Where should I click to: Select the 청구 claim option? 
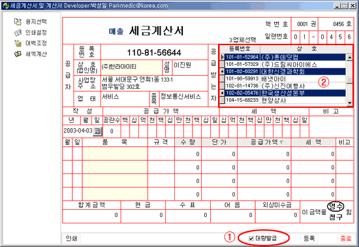pos(336,217)
